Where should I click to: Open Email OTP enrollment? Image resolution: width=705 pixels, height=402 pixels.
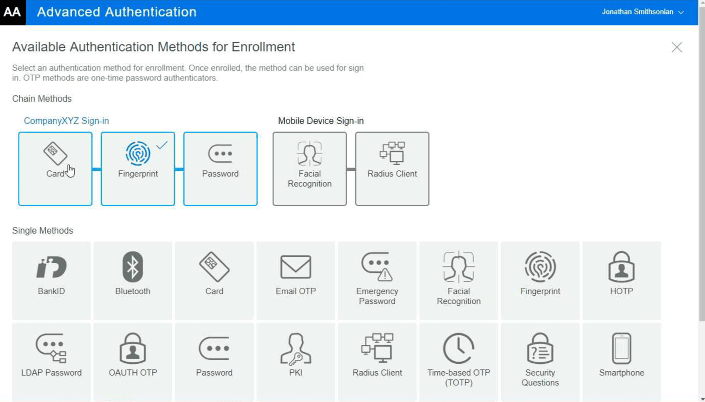pos(295,280)
